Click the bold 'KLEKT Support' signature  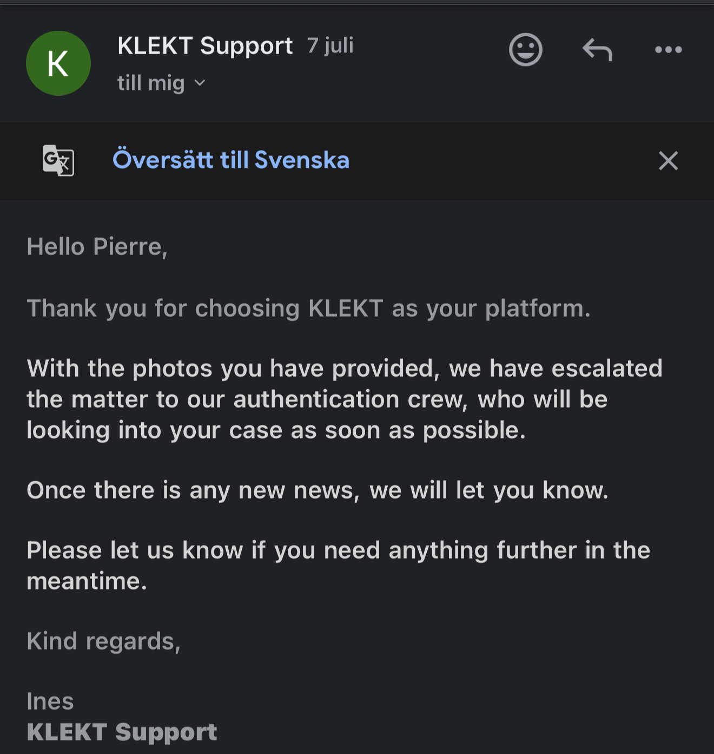pyautogui.click(x=122, y=732)
